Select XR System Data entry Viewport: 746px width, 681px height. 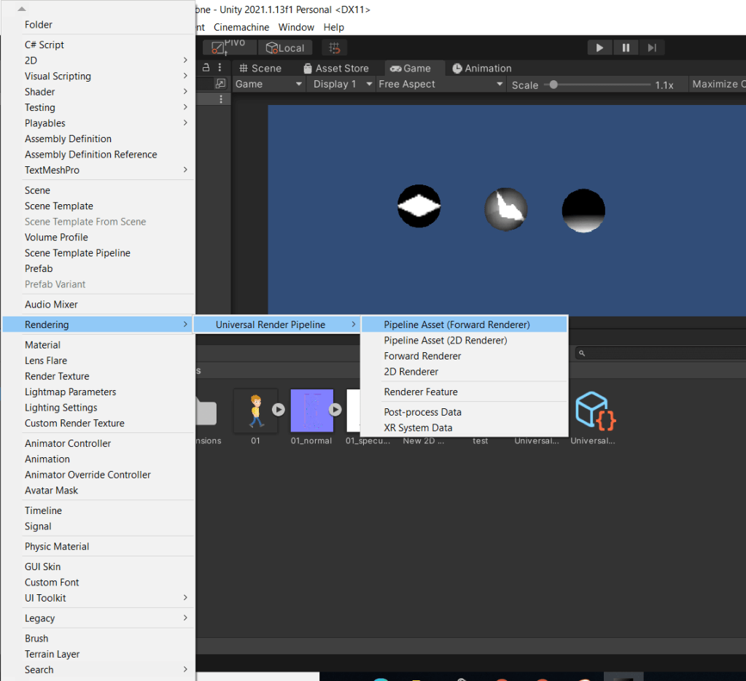point(465,428)
